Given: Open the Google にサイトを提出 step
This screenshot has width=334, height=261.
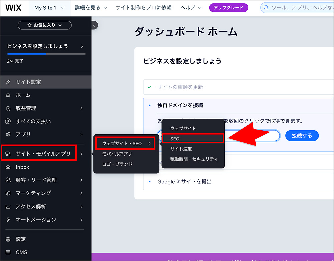Looking at the screenshot, I should point(238,182).
